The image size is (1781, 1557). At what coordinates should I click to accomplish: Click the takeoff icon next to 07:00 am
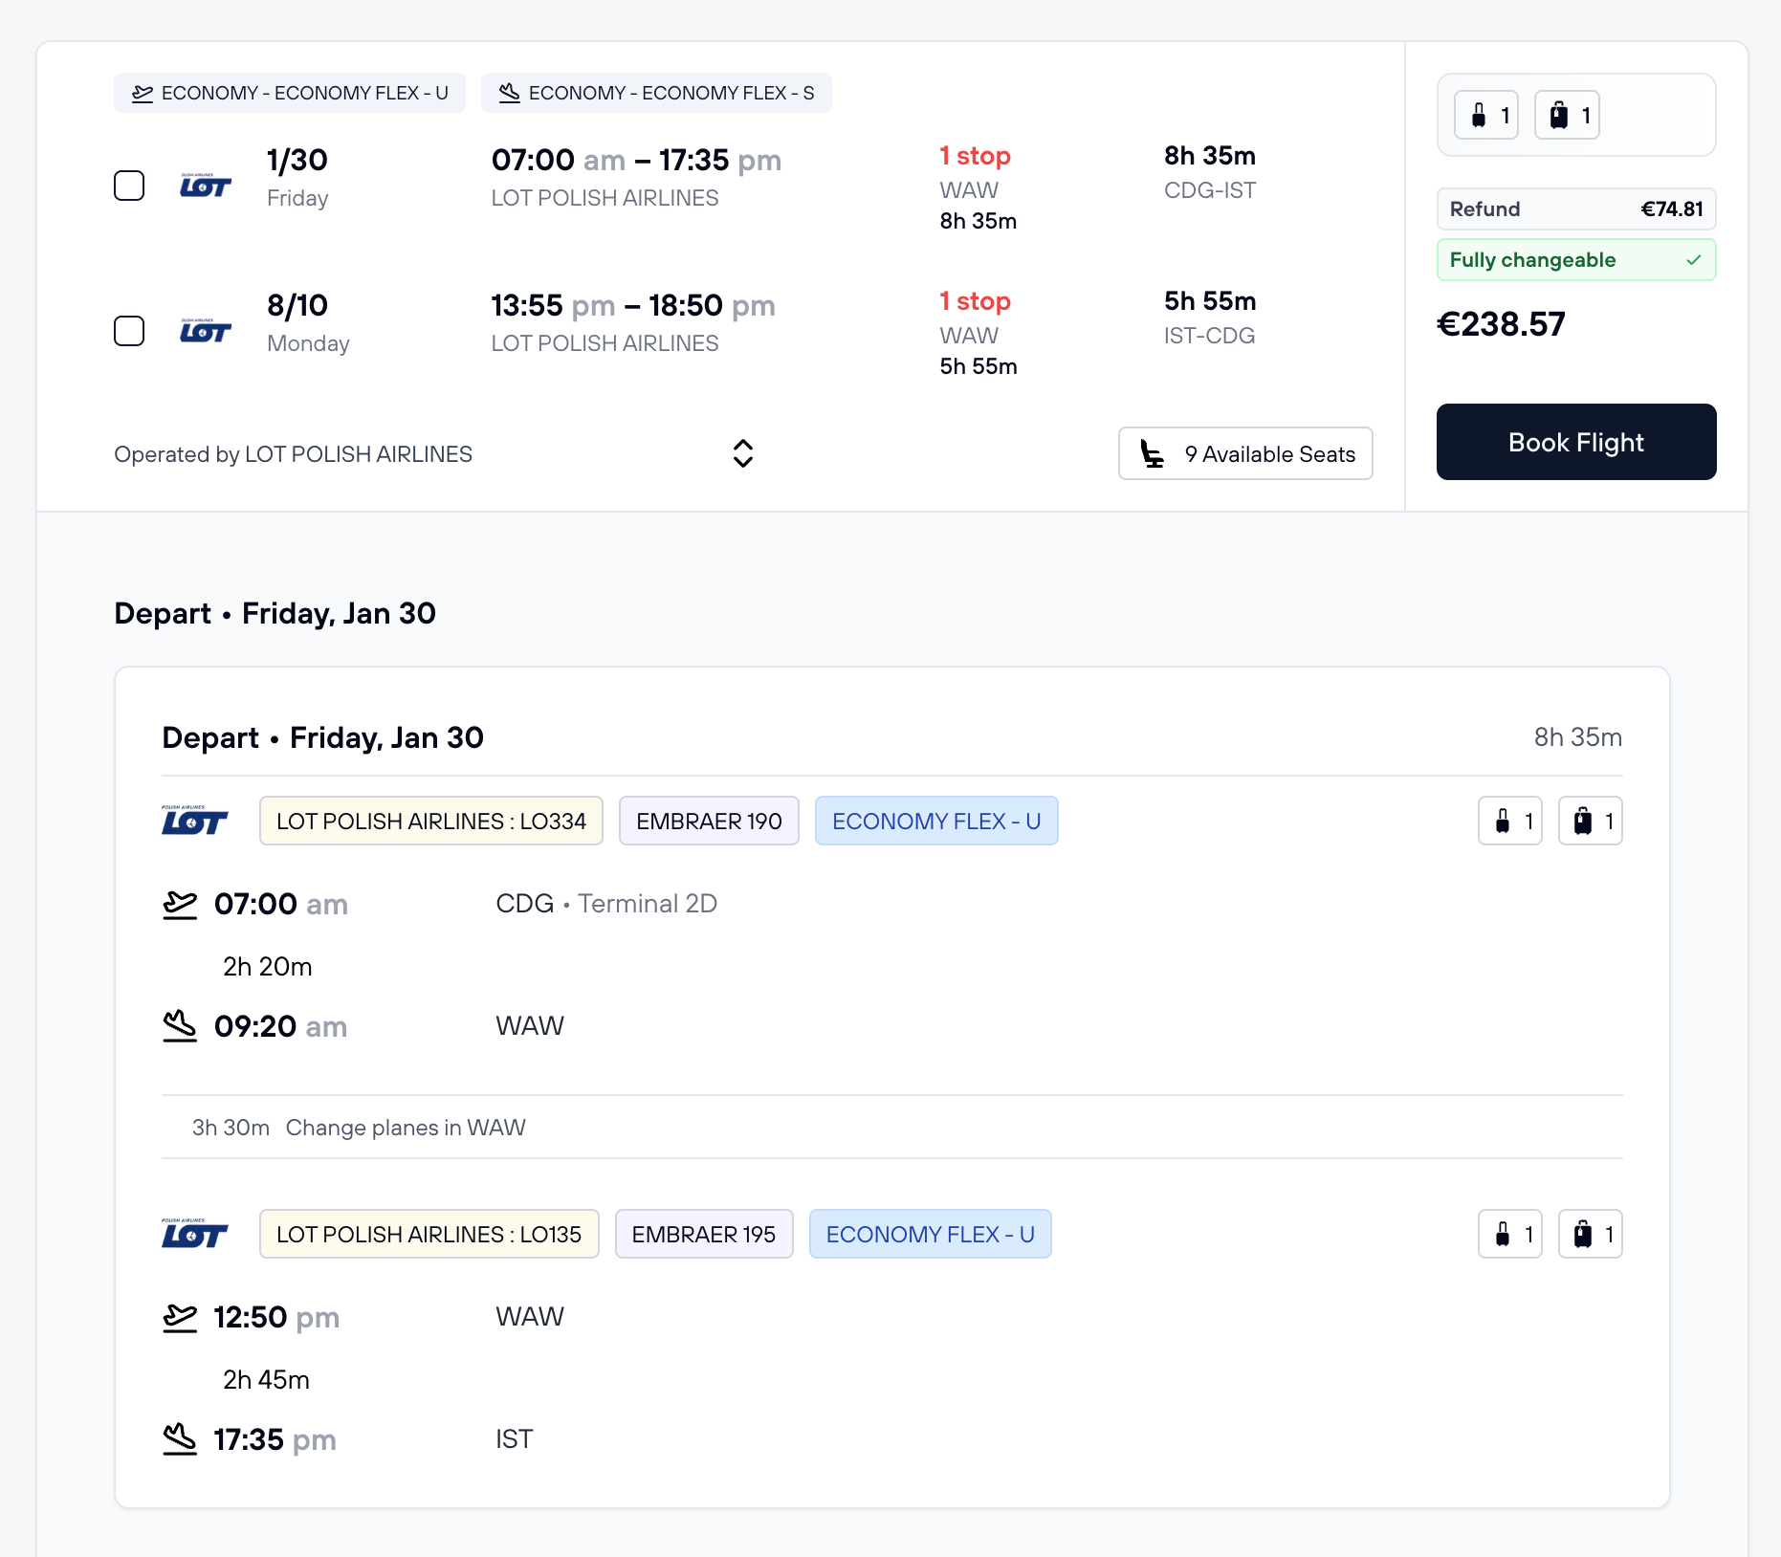(180, 904)
